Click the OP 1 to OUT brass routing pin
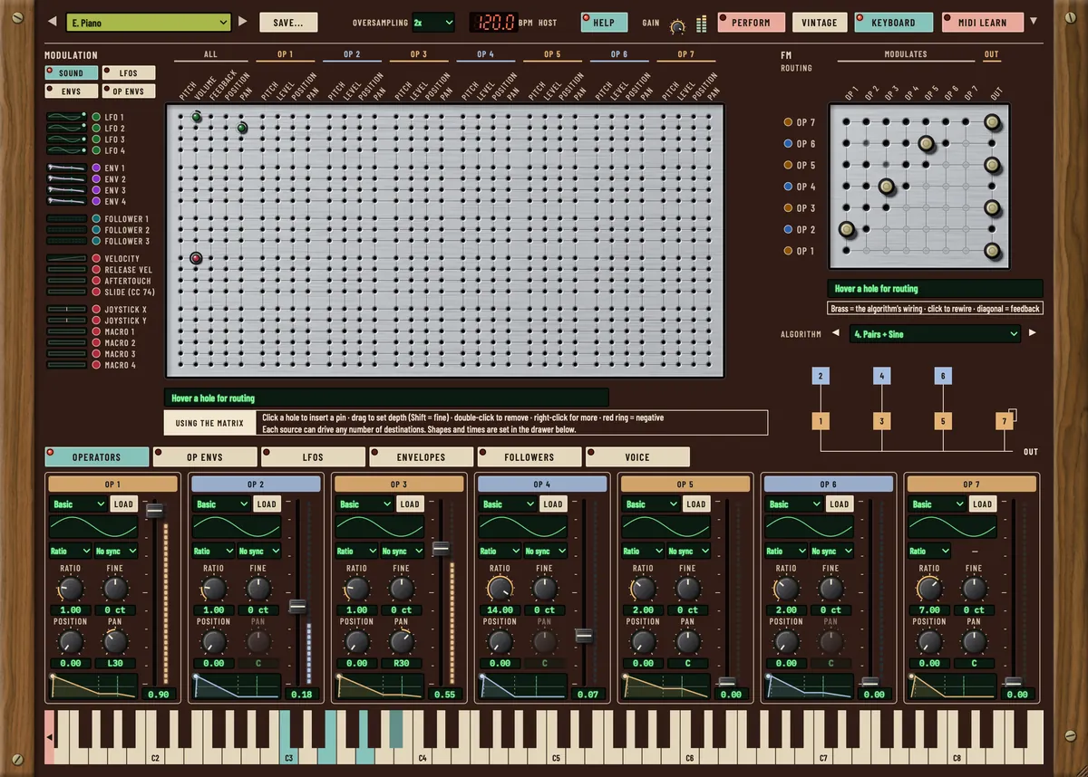1088x777 pixels. click(992, 251)
